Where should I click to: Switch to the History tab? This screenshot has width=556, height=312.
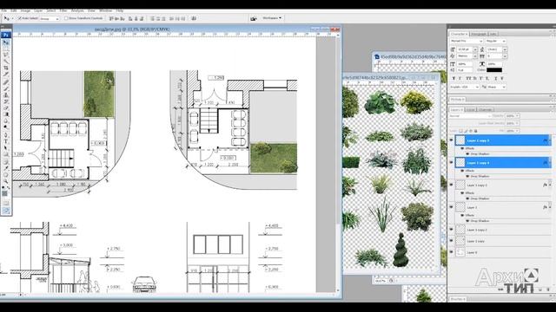458,100
